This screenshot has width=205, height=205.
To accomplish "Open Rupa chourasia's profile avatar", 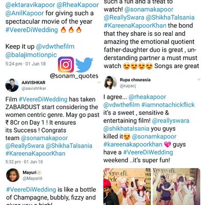I will click(x=110, y=83).
